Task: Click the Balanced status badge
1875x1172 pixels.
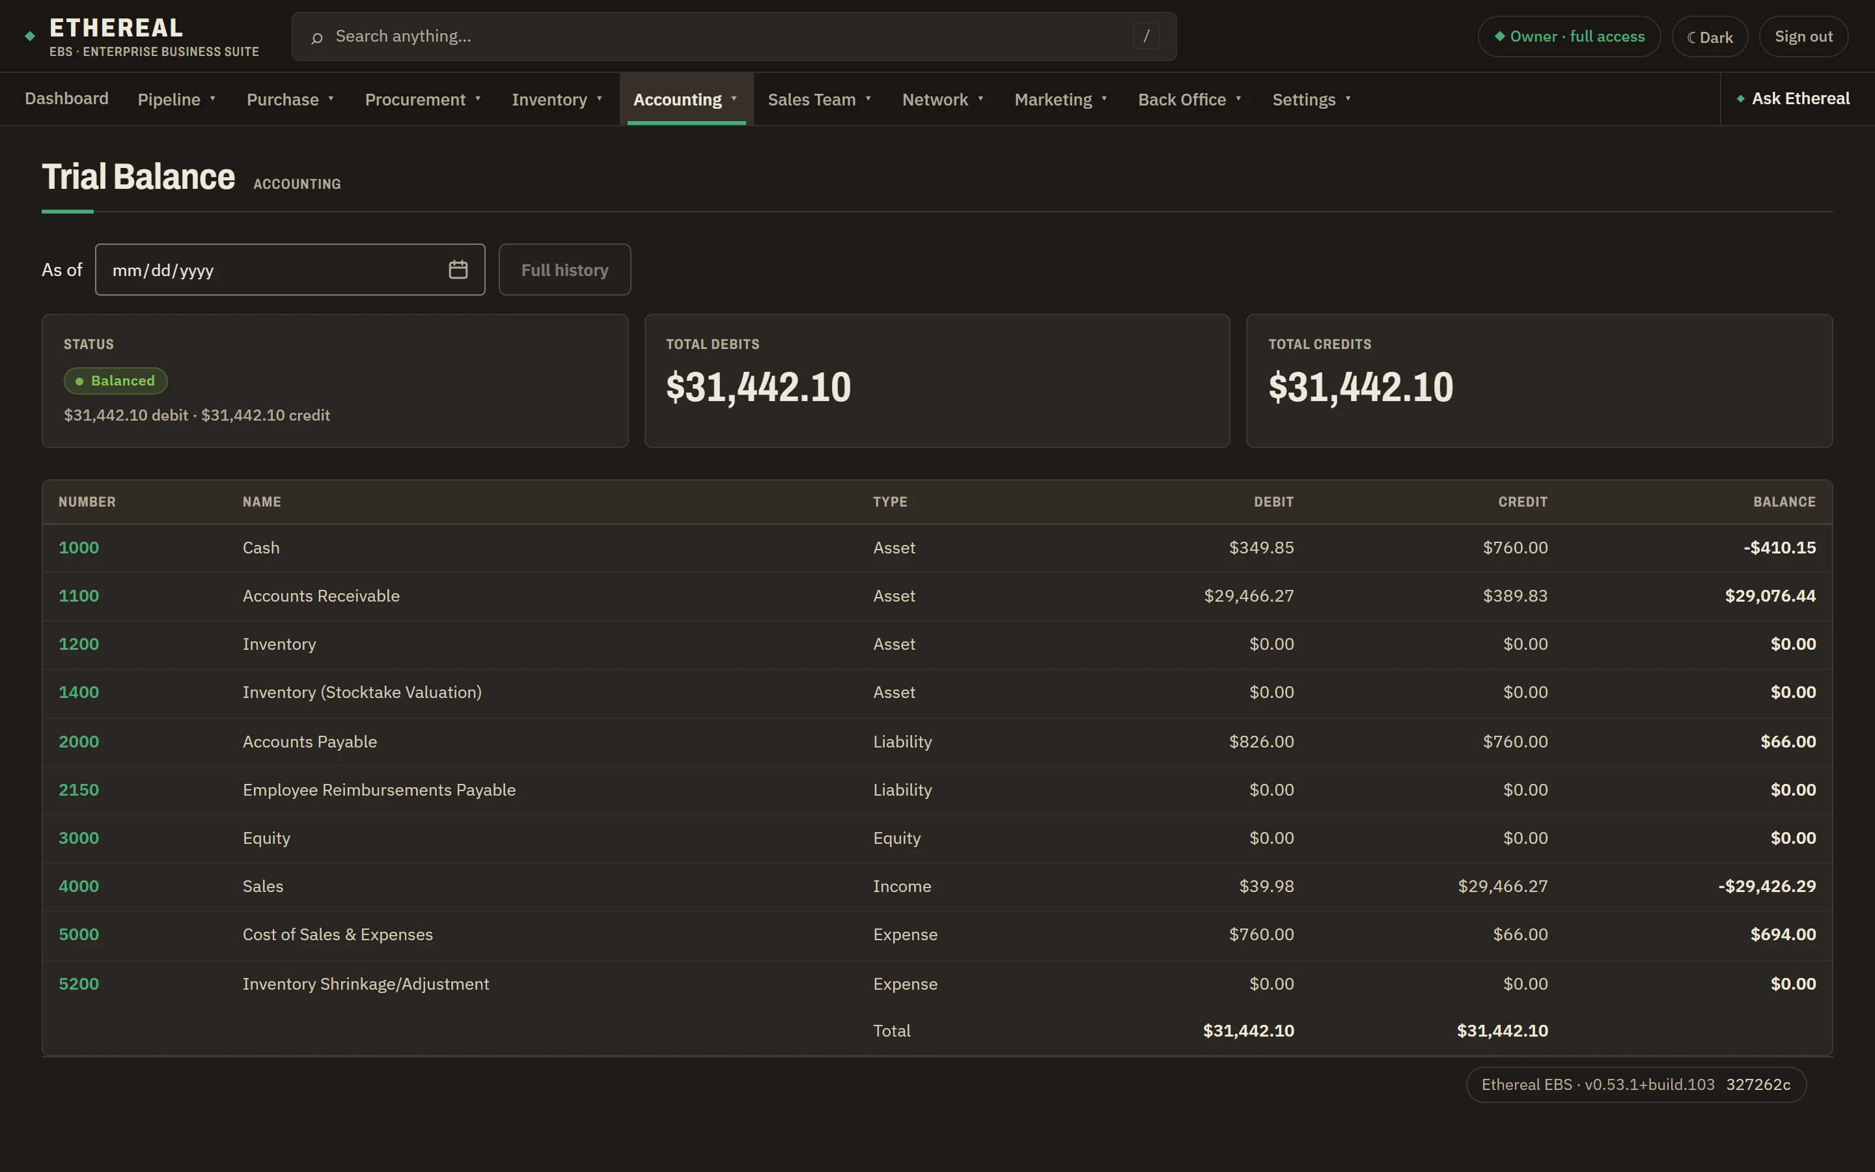Action: pyautogui.click(x=115, y=381)
